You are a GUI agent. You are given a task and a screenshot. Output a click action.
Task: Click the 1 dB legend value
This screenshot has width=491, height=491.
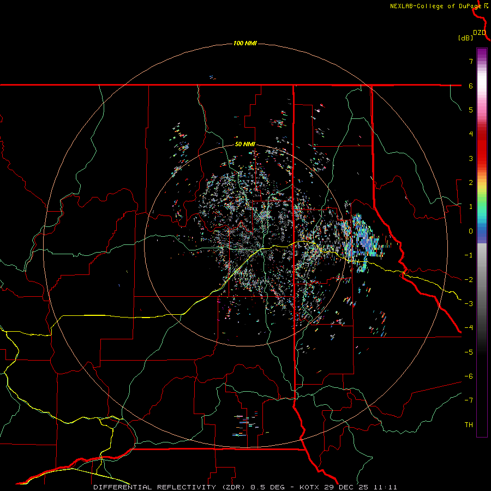471,207
